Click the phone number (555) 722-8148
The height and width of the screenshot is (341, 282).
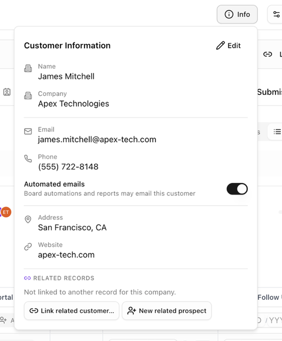coord(68,166)
